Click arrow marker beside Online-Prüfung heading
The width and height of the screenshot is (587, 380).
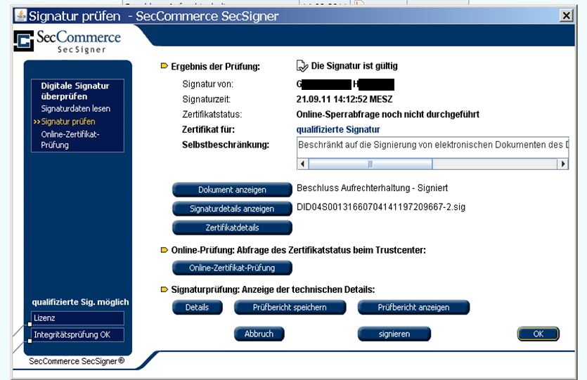[165, 250]
